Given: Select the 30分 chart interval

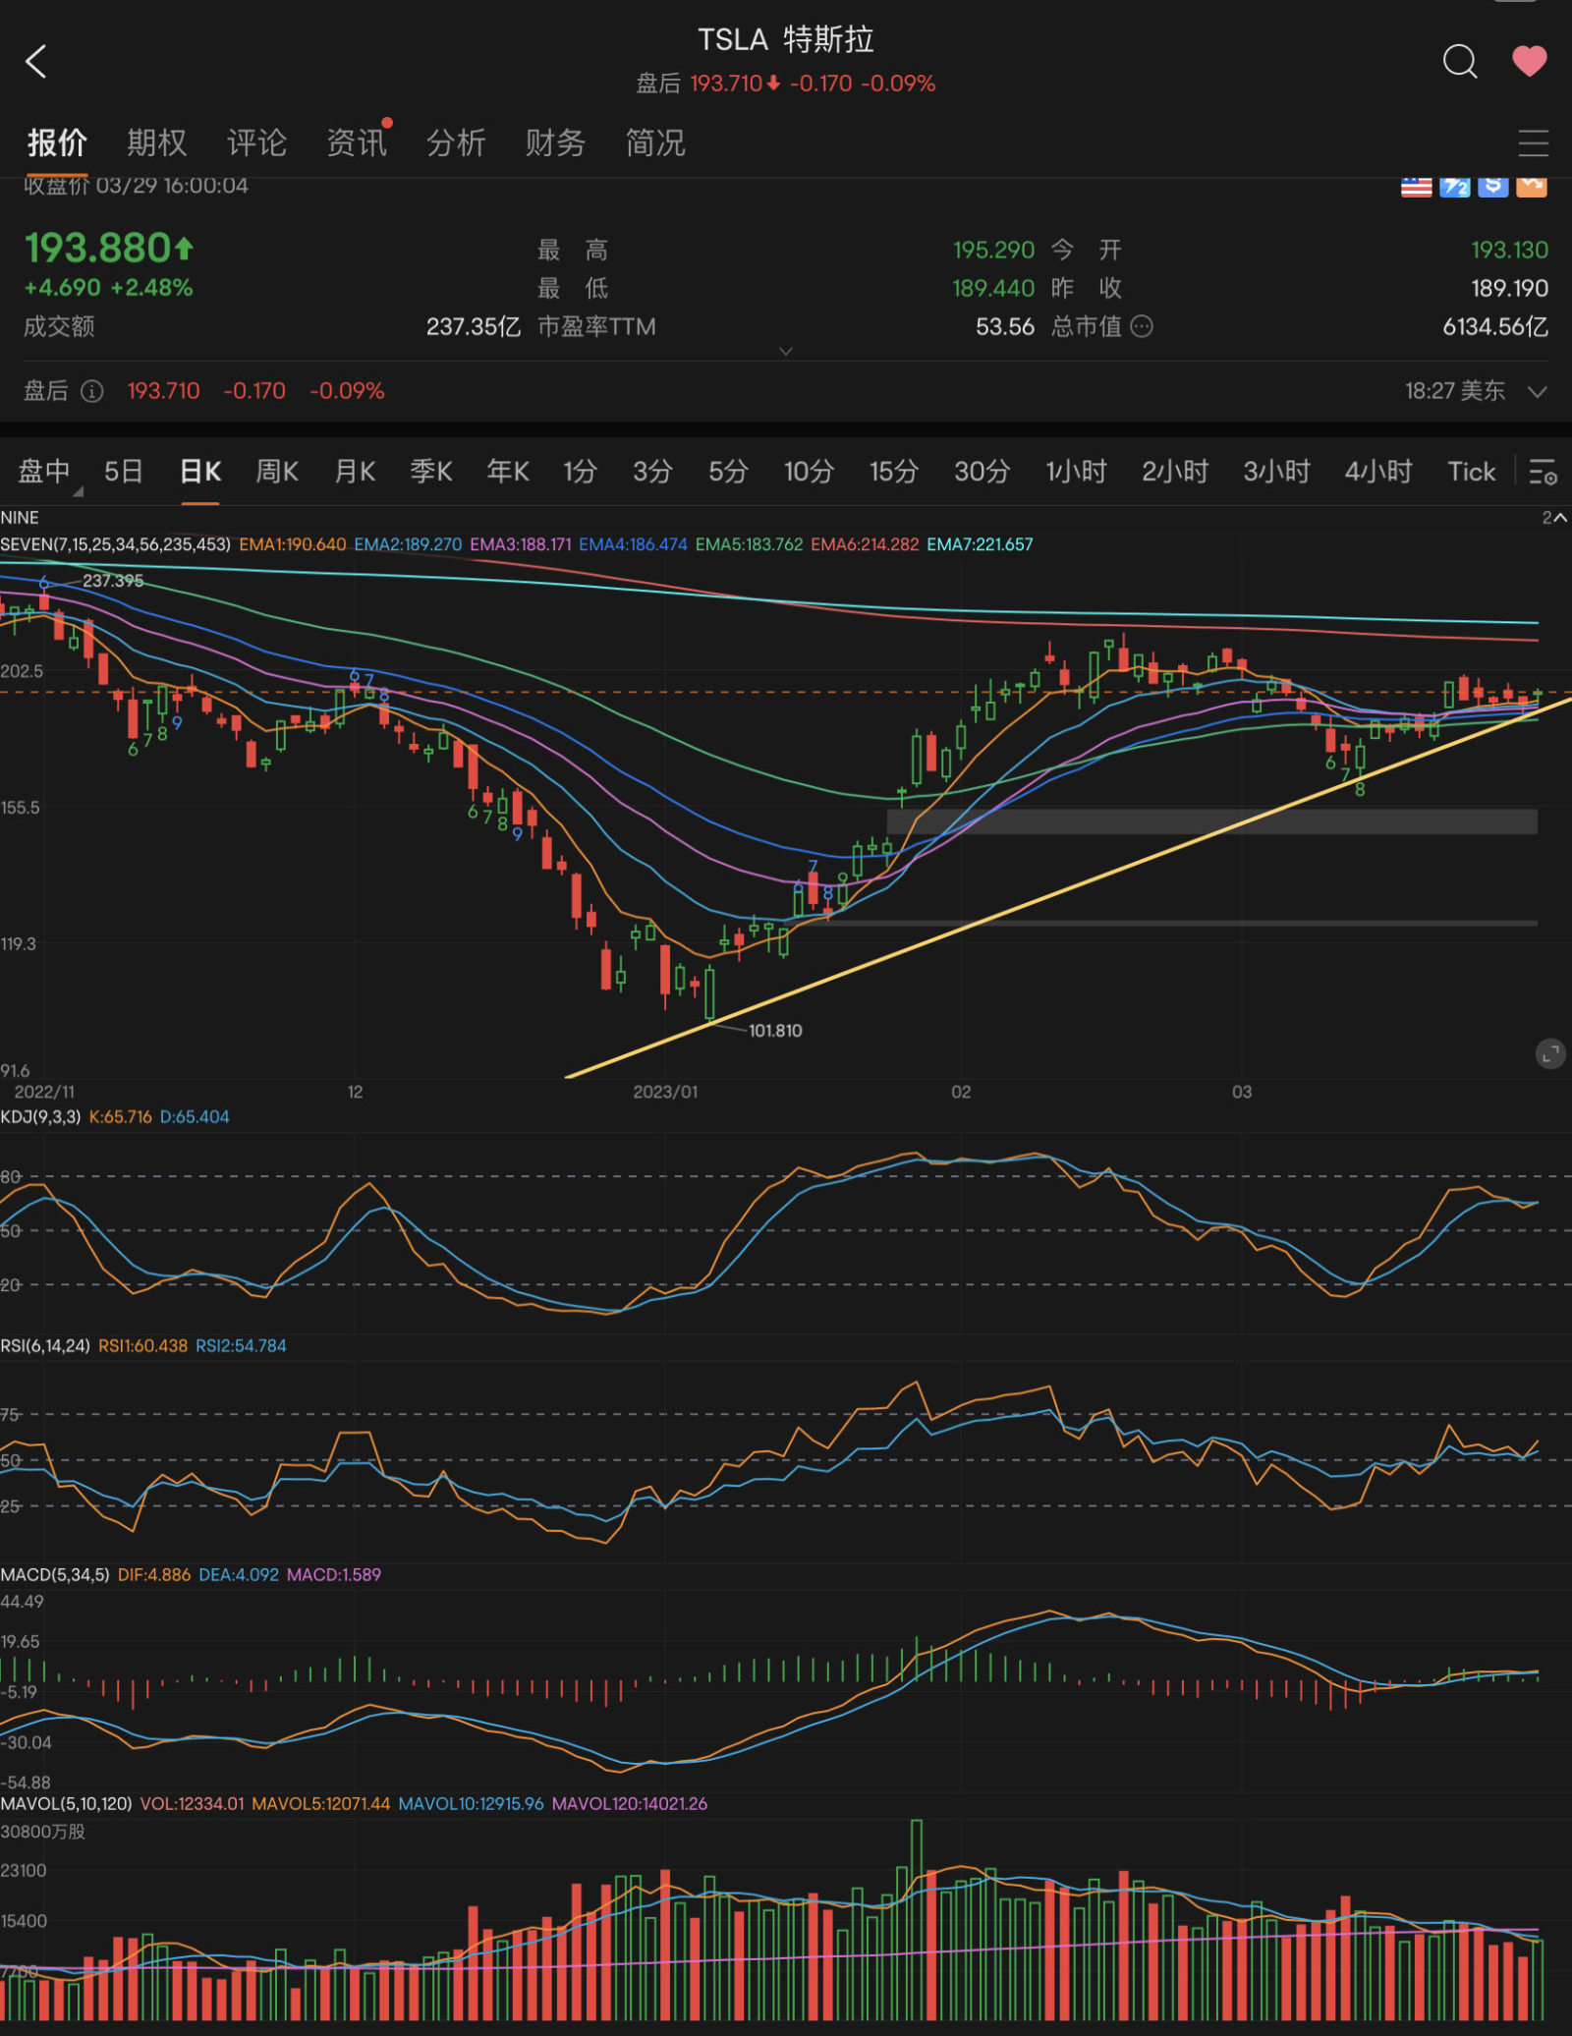Looking at the screenshot, I should (x=982, y=472).
